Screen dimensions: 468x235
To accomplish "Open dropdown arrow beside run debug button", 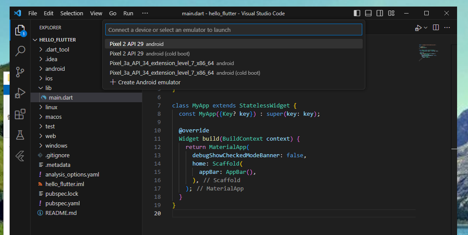I will click(x=426, y=28).
